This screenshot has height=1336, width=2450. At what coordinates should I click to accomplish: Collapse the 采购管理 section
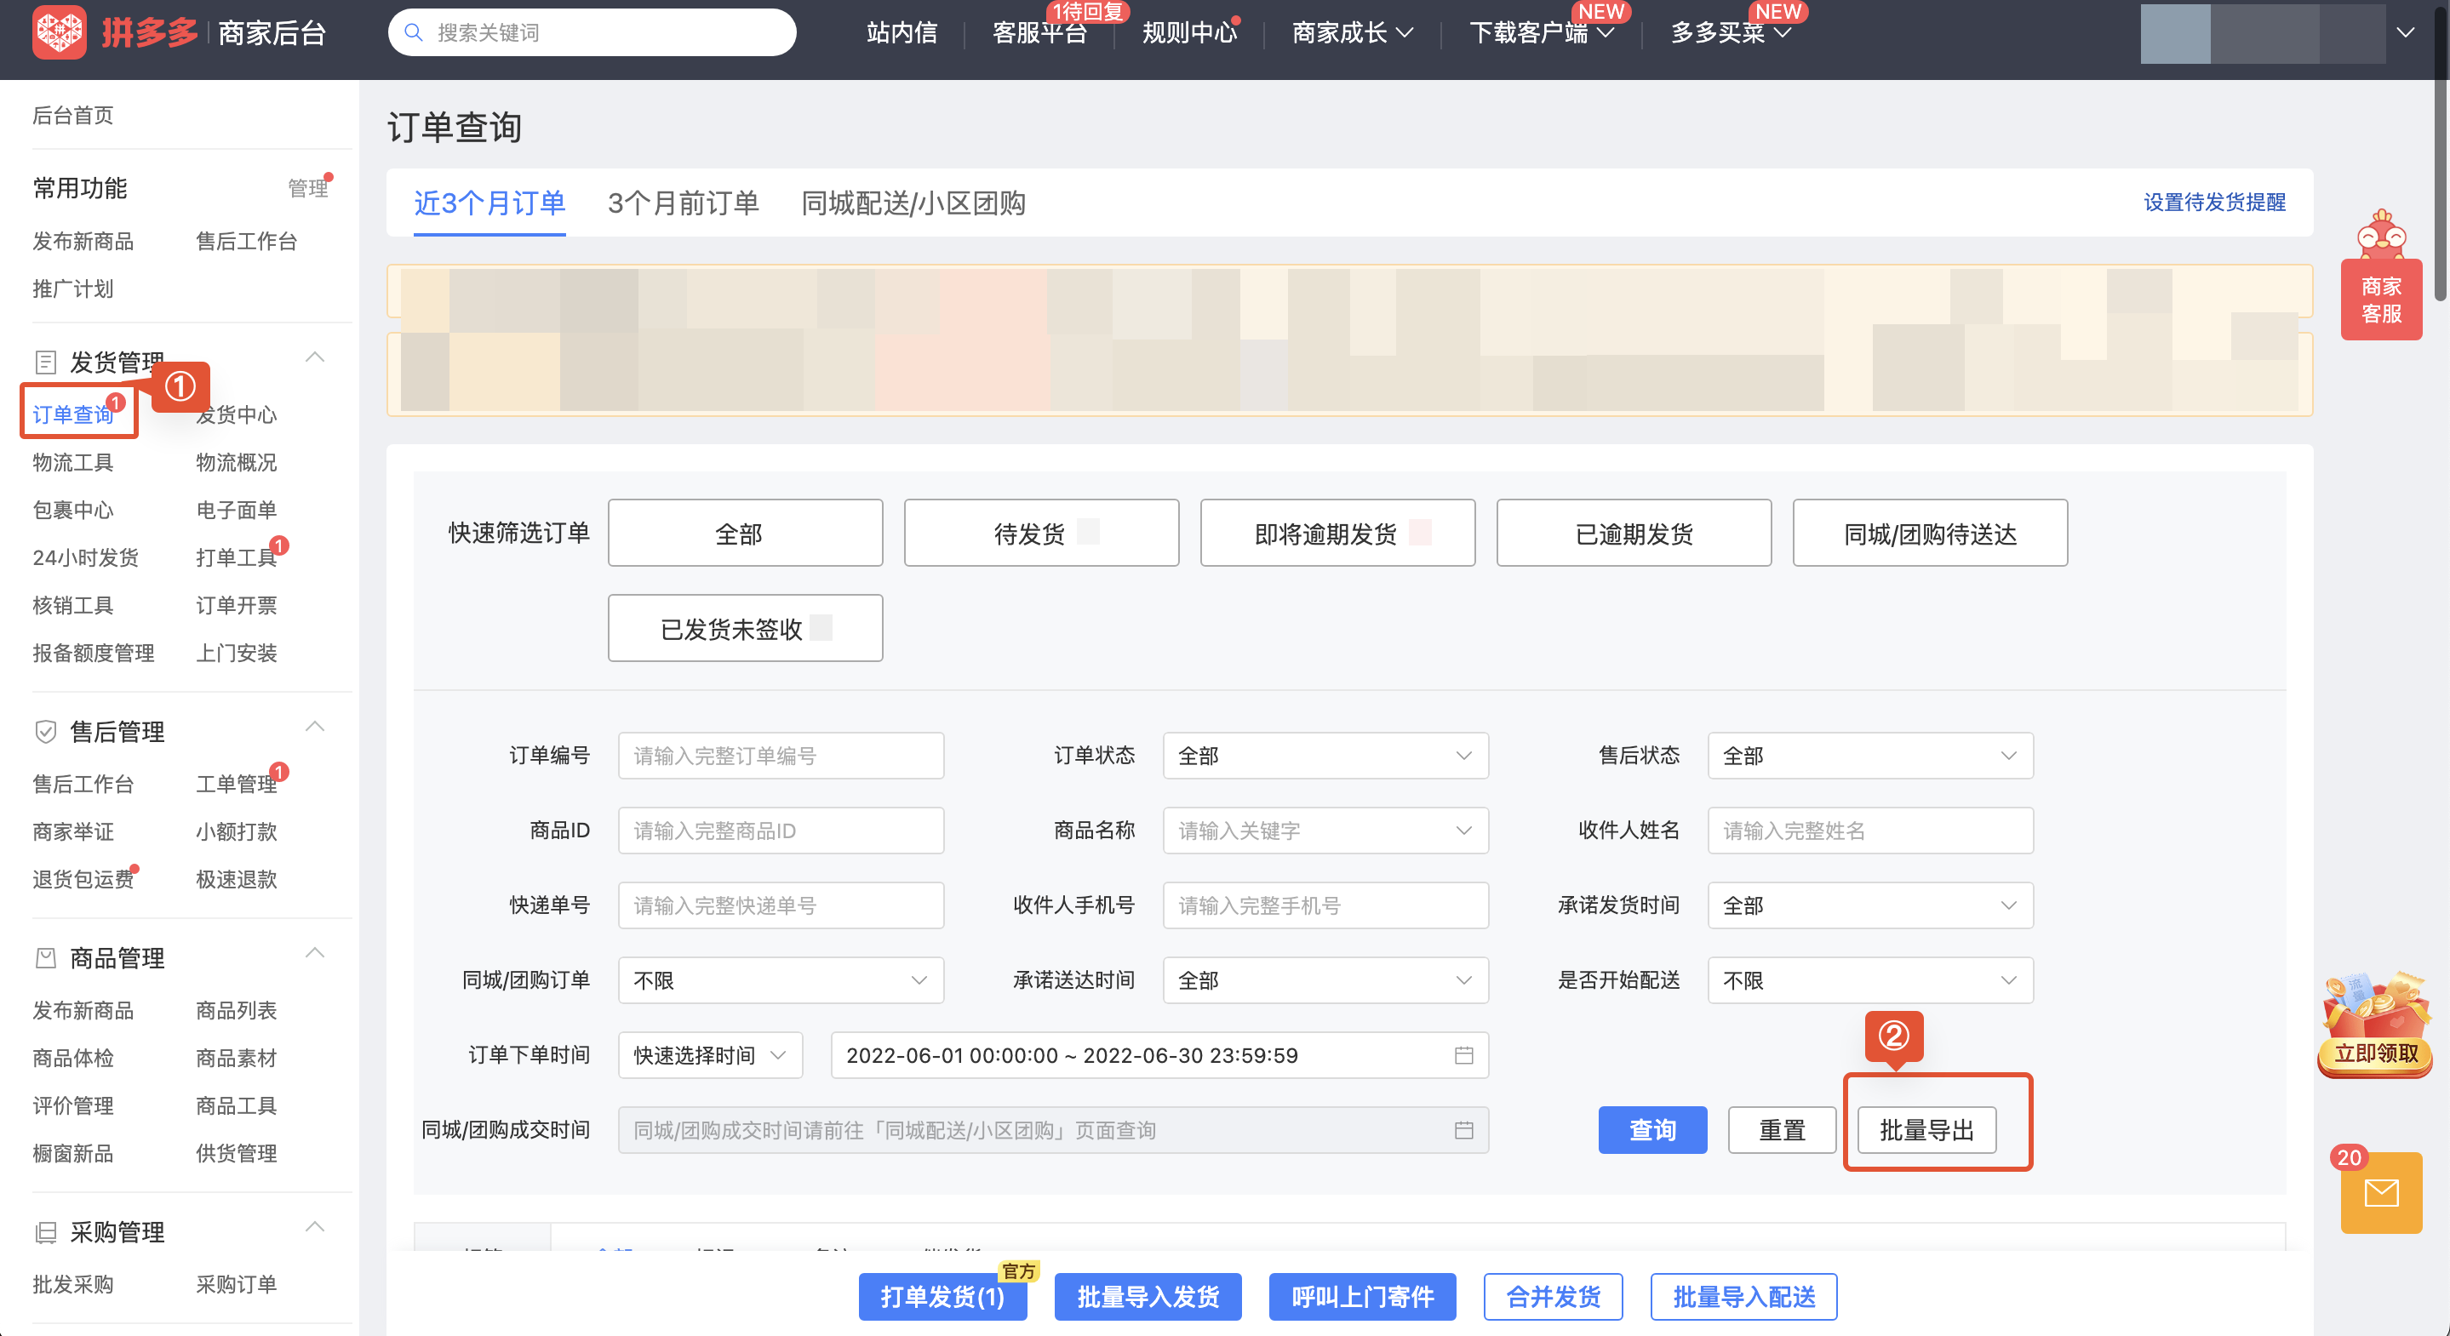click(x=315, y=1226)
